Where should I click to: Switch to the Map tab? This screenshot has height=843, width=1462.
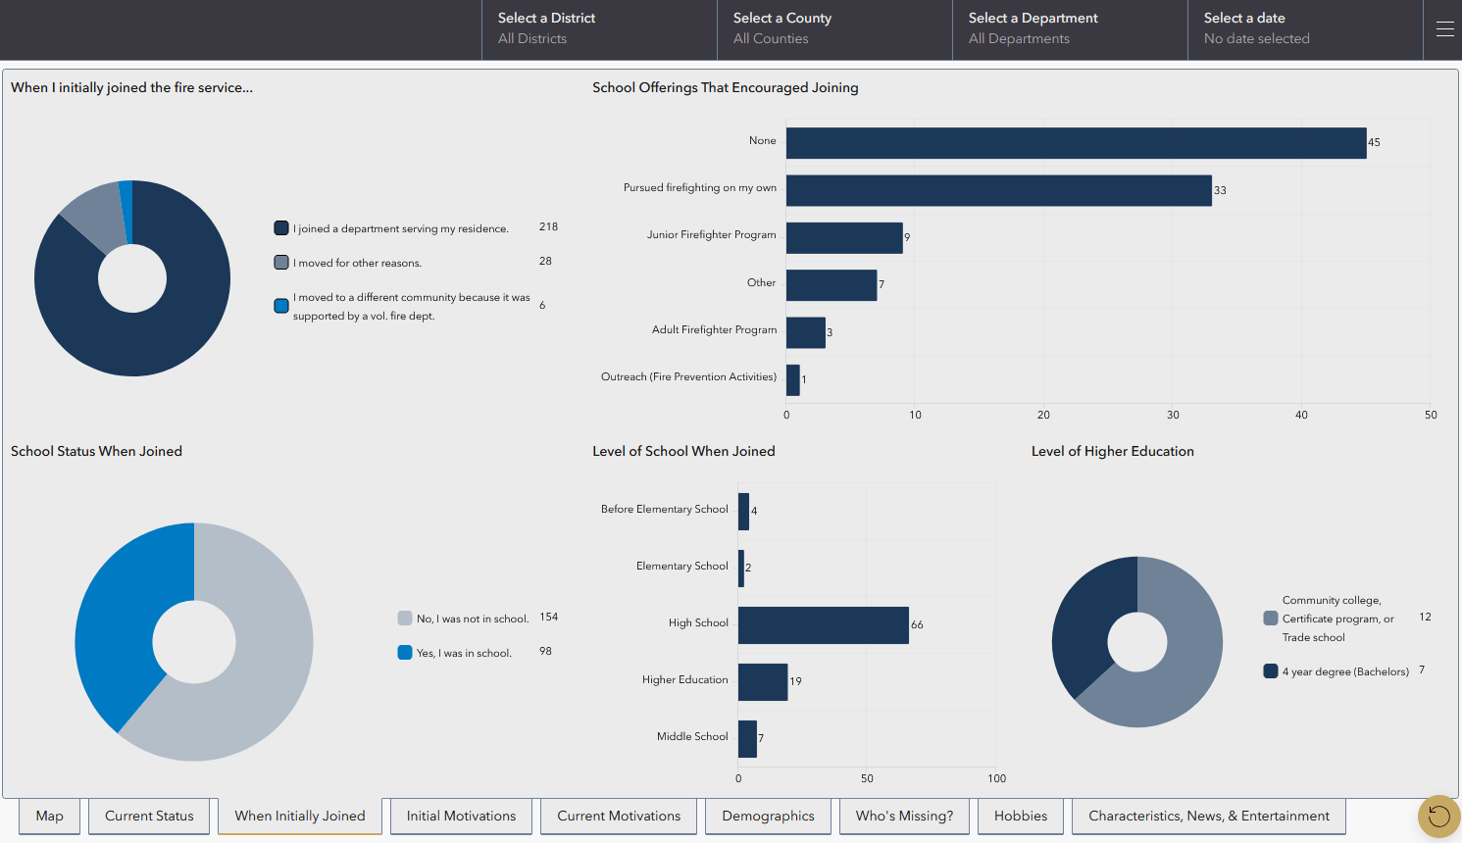49,816
